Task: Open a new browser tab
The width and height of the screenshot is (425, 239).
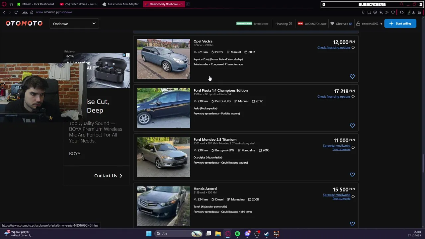Action: pos(188,4)
